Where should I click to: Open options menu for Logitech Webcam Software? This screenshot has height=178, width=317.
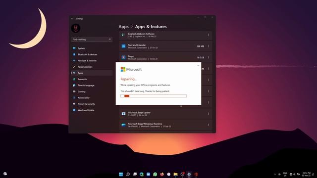coord(208,35)
